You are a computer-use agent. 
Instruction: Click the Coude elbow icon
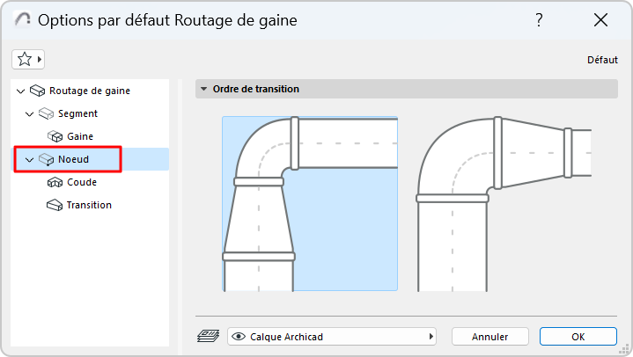click(55, 182)
